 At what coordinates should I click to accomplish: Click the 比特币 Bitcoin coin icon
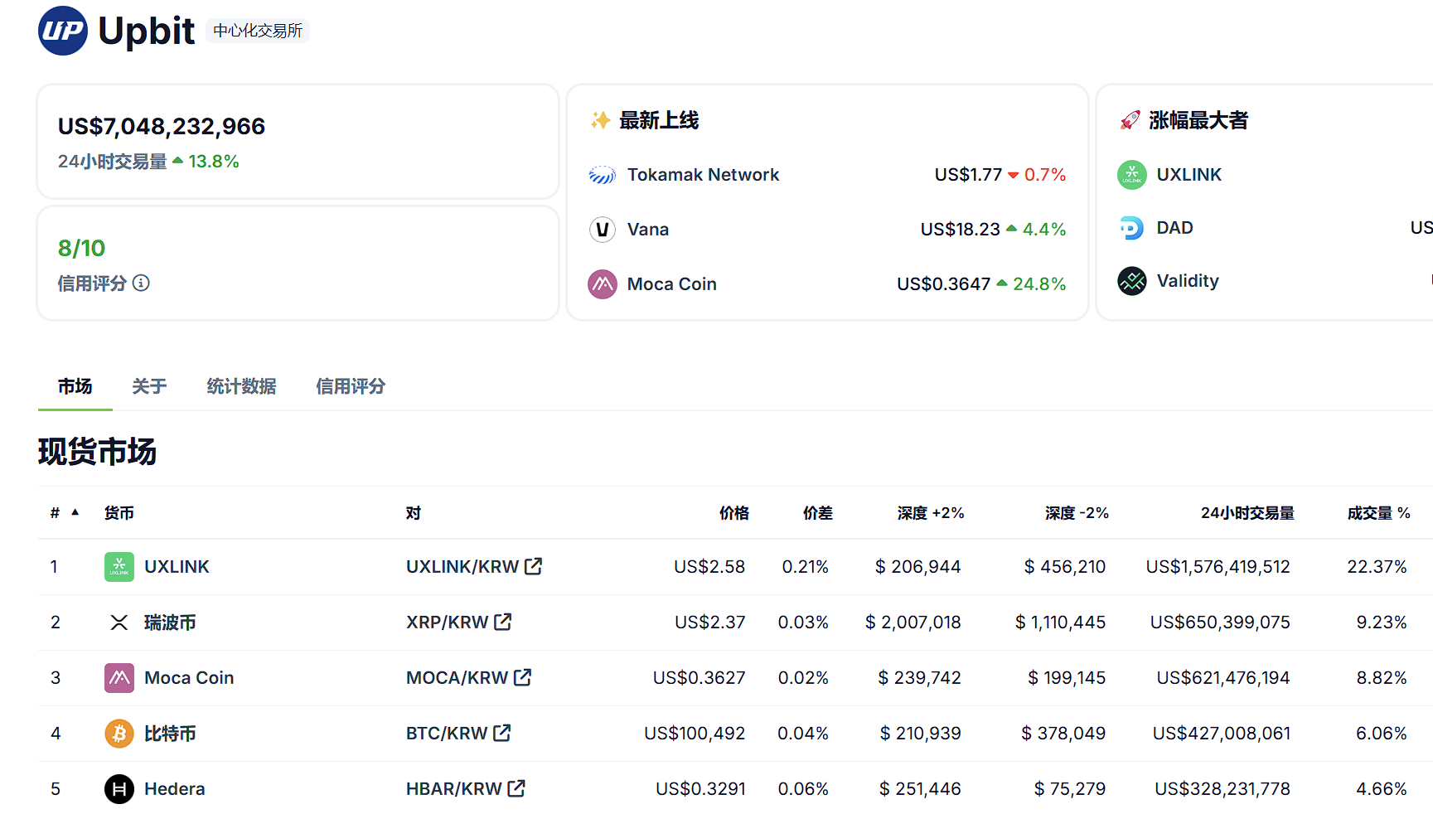click(119, 733)
